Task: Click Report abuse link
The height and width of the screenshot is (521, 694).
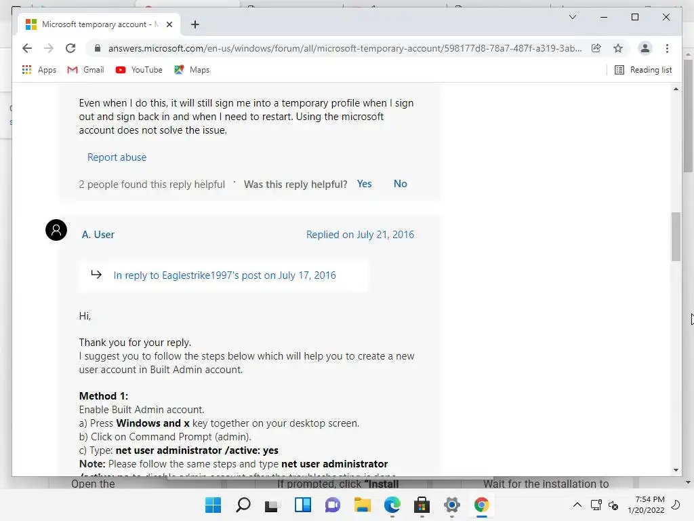Action: [117, 157]
